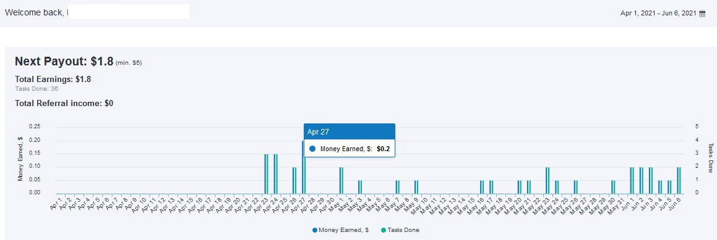Open the calendar icon beside date range

click(x=702, y=14)
